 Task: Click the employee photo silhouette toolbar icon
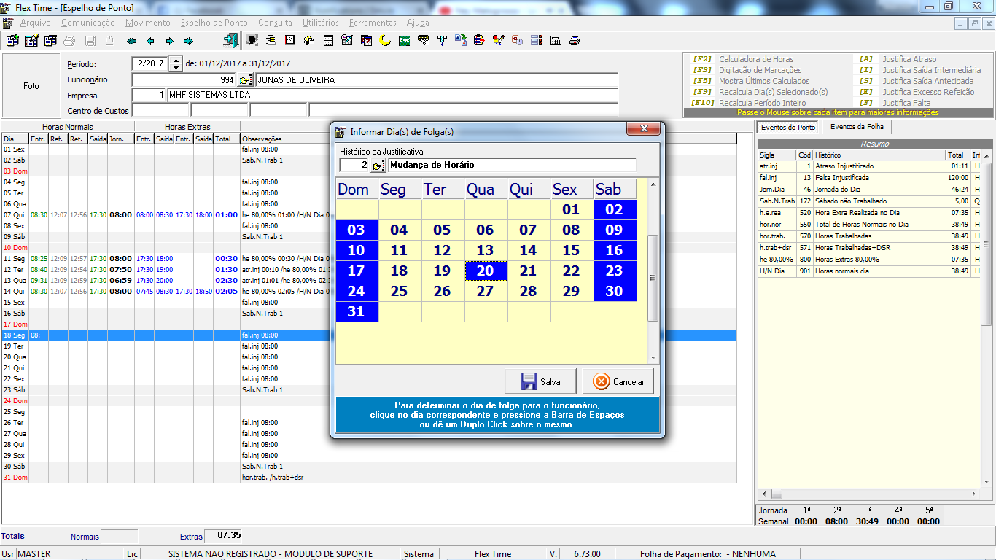252,41
